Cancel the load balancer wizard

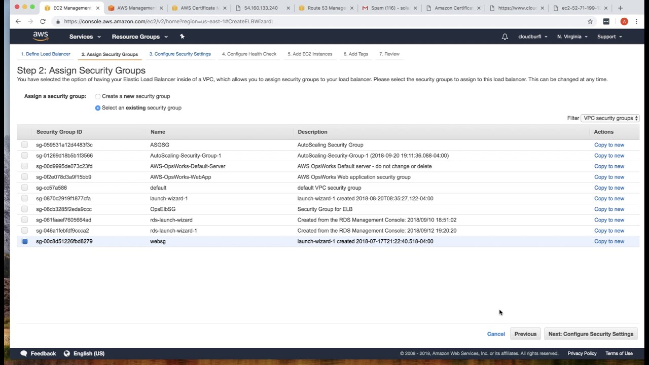(496, 334)
